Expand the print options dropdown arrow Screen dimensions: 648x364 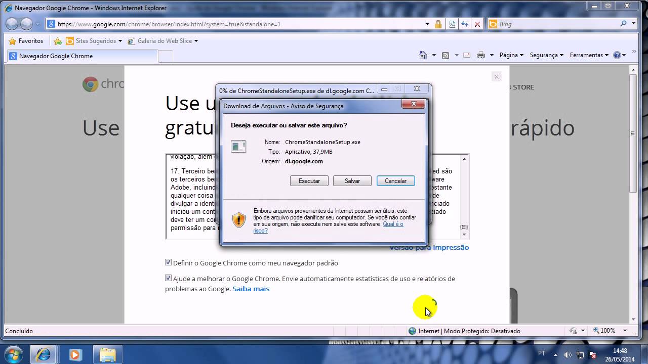[x=492, y=55]
